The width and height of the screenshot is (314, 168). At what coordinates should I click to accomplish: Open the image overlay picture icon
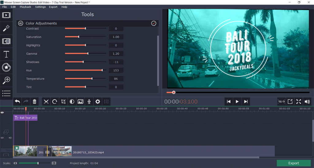(x=81, y=102)
